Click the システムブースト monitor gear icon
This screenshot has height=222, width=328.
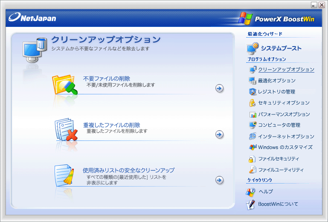tap(253, 48)
